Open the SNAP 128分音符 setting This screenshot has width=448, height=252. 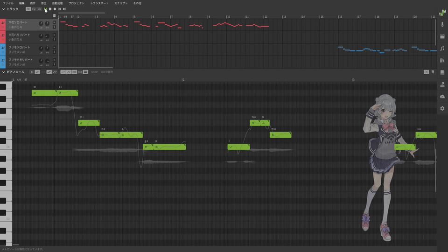[102, 72]
